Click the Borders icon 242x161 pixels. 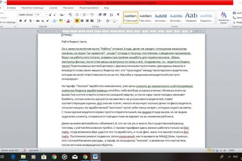115,21
